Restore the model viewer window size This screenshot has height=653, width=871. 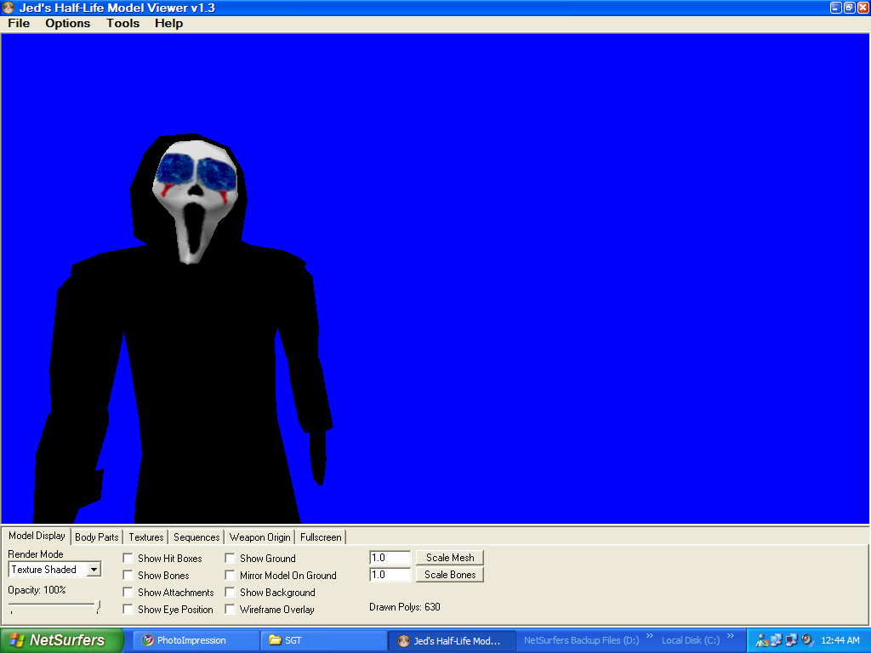click(x=850, y=8)
